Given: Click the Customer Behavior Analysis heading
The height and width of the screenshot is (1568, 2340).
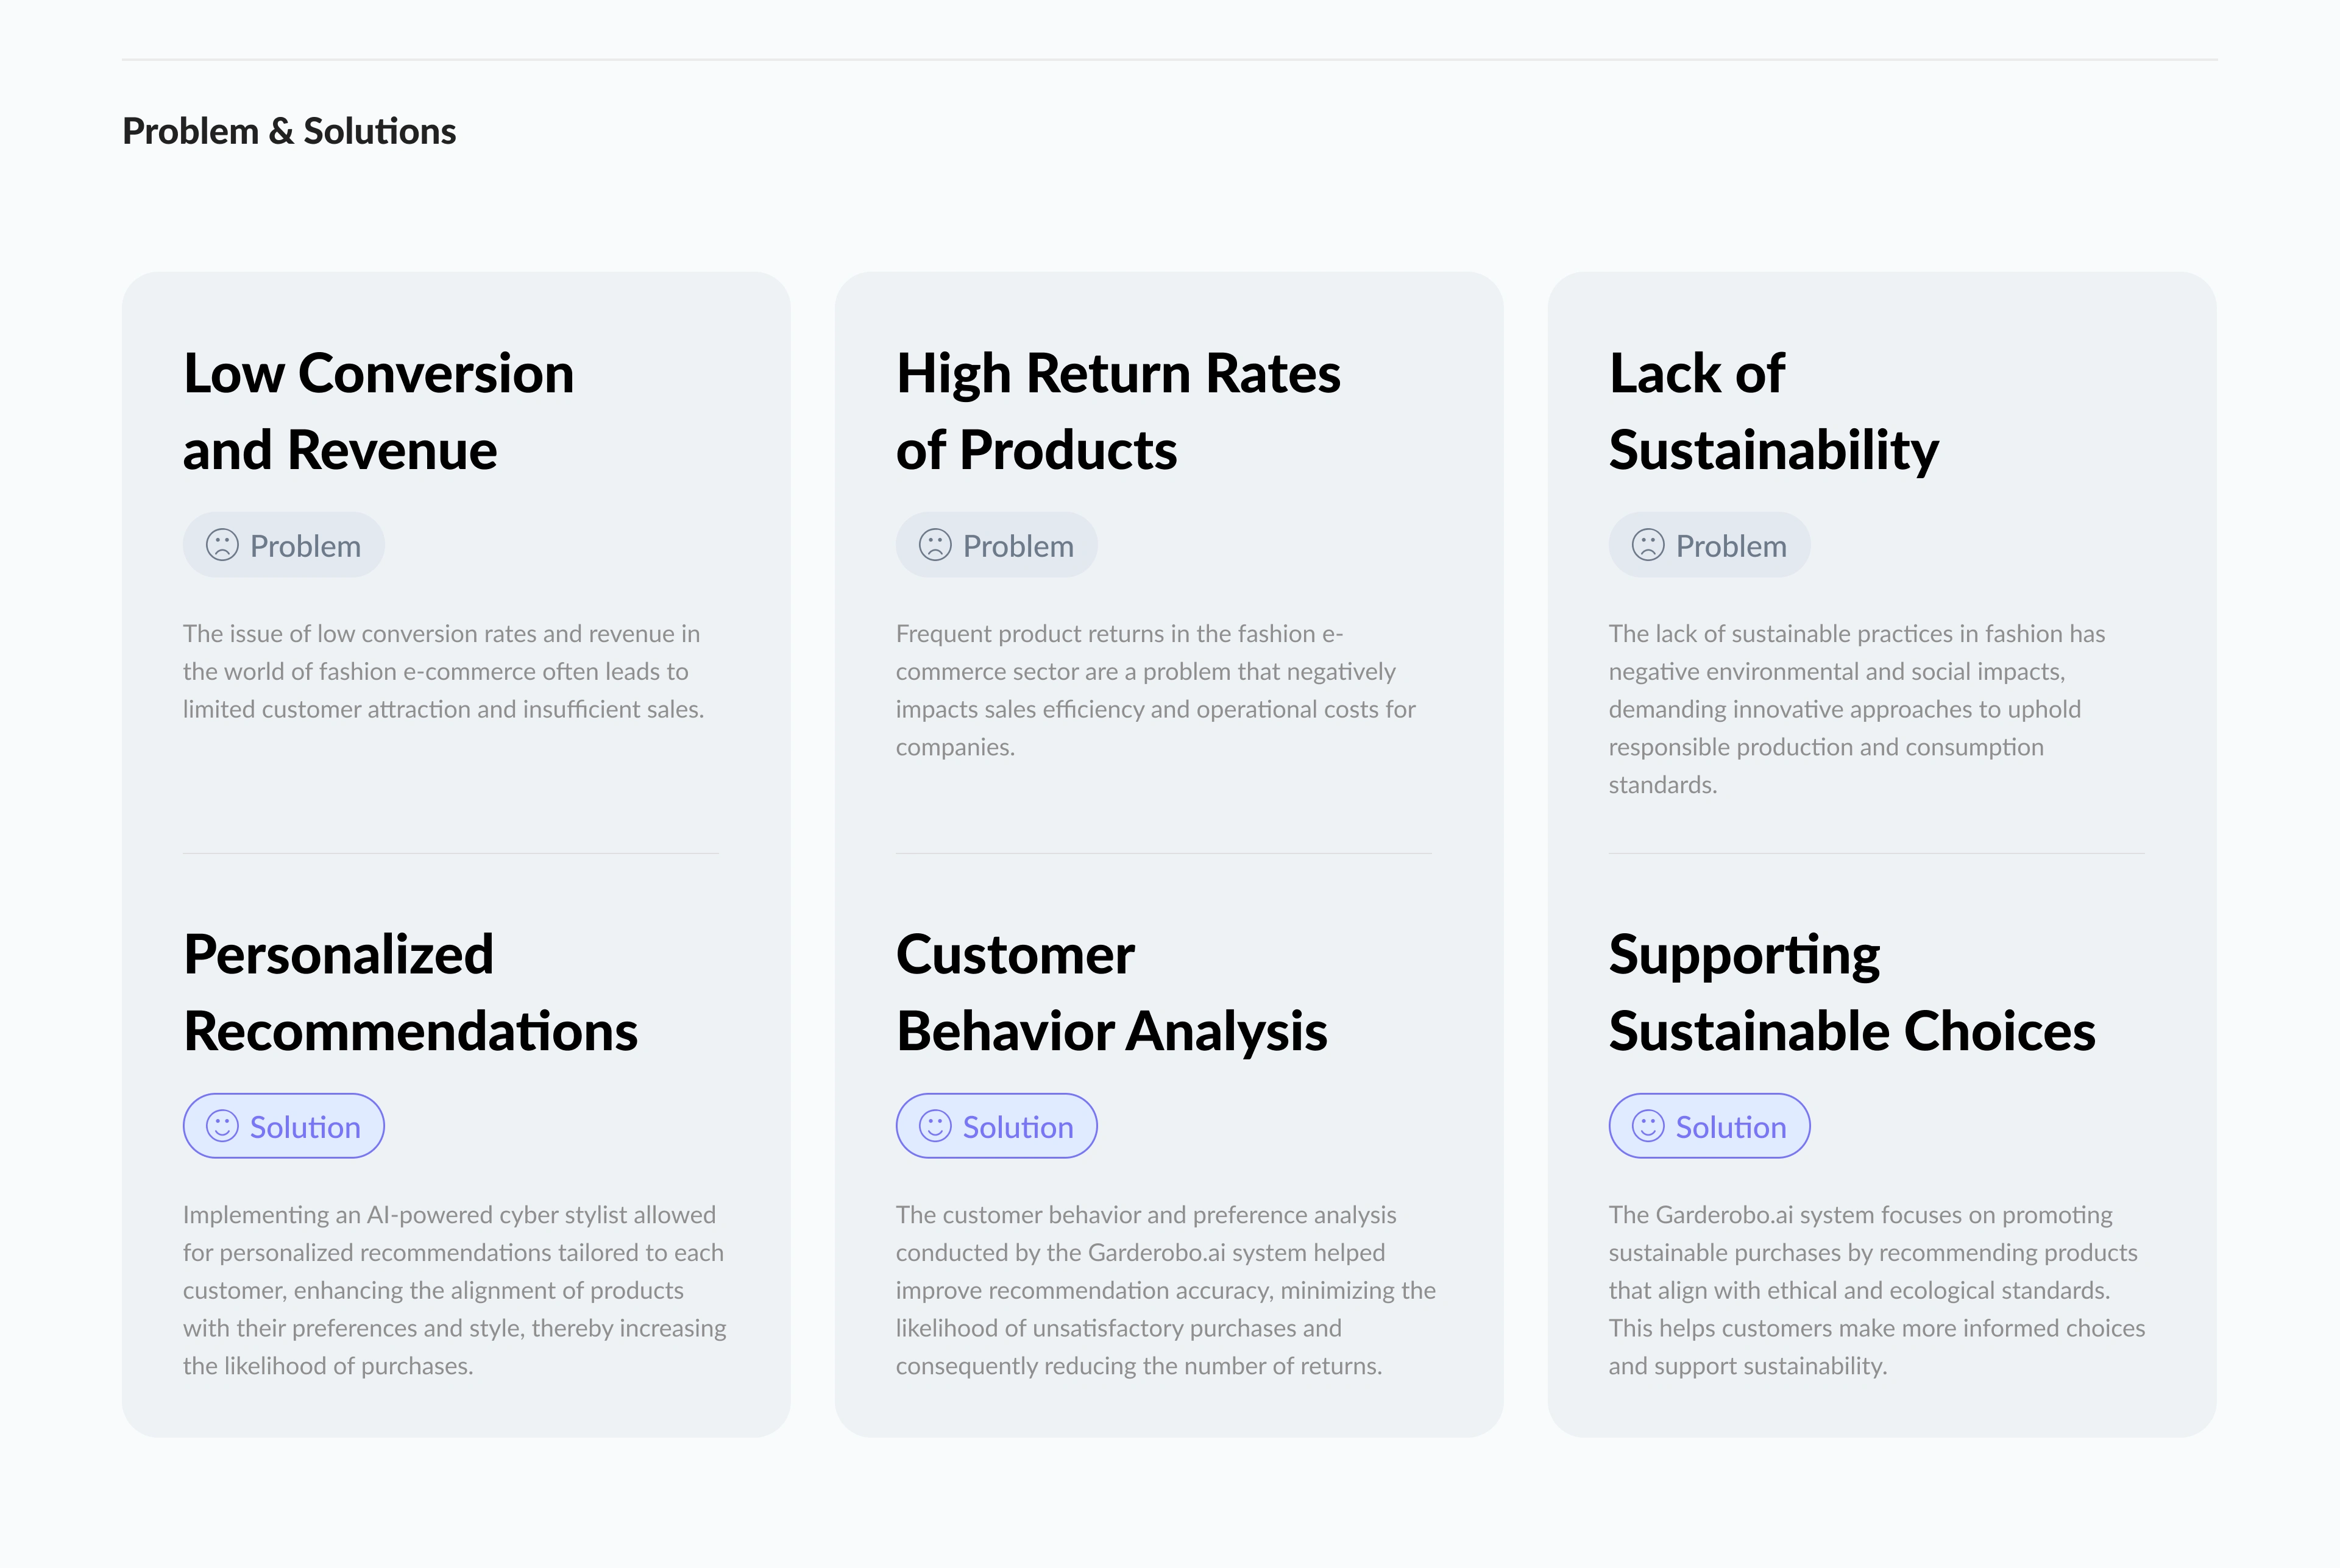Looking at the screenshot, I should pyautogui.click(x=1111, y=992).
